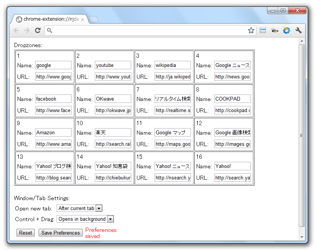Edit the 'youtube' name field
Screen dimensions: 316x251
click(x=113, y=65)
